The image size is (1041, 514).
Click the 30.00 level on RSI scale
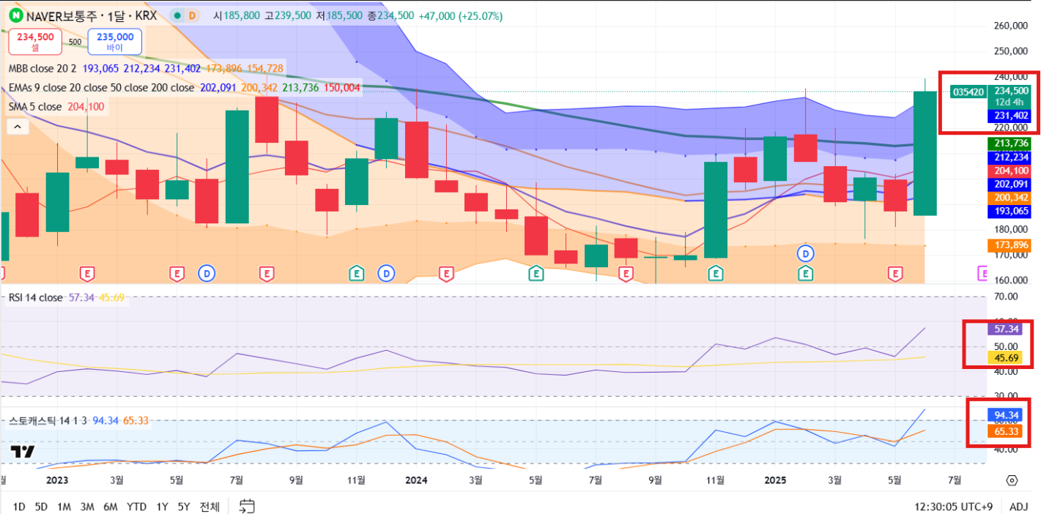pos(1007,396)
